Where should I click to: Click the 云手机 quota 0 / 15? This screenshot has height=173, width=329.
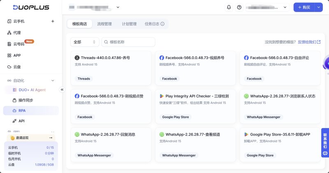point(50,147)
